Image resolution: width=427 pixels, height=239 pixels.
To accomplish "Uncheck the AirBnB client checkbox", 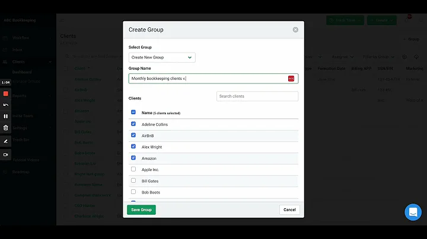I will 133,135.
